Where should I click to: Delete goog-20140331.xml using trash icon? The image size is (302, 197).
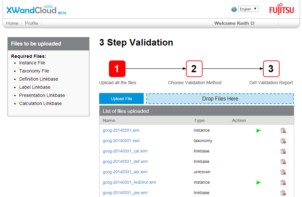tap(283, 130)
